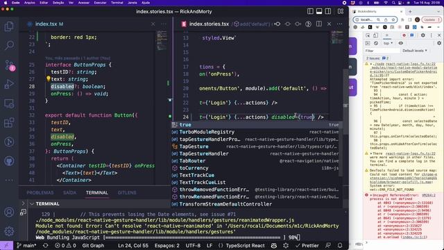
Task: Split the index.stories.tsx editor right
Action: (x=319, y=24)
